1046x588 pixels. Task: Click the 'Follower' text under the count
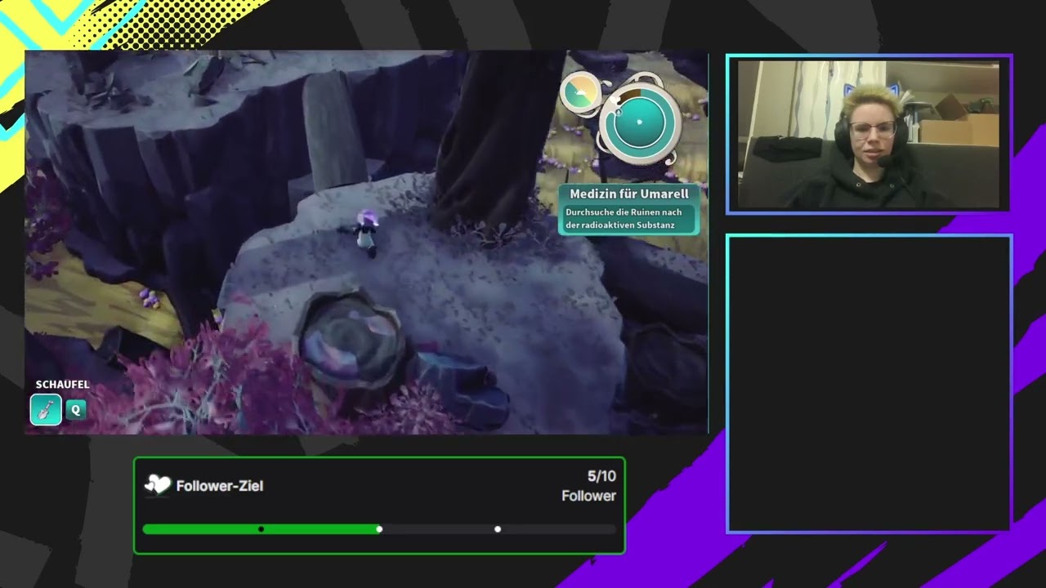tap(588, 496)
